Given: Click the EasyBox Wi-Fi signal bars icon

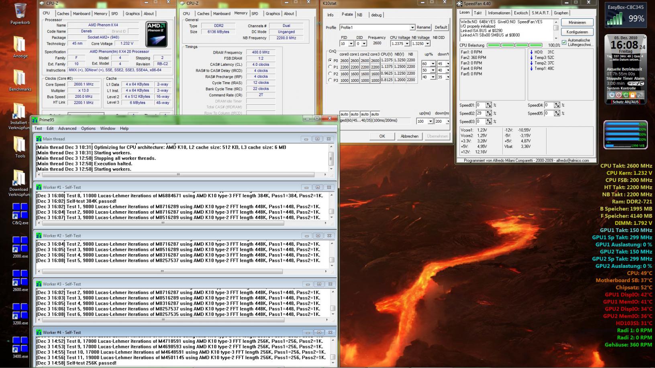Looking at the screenshot, I should [x=614, y=18].
